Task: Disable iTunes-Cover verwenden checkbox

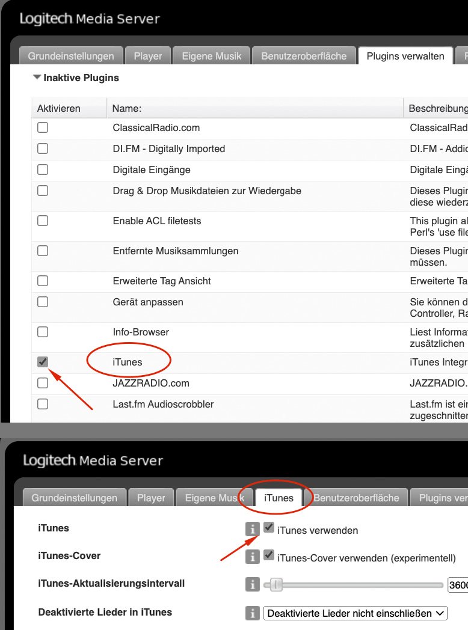Action: click(269, 555)
